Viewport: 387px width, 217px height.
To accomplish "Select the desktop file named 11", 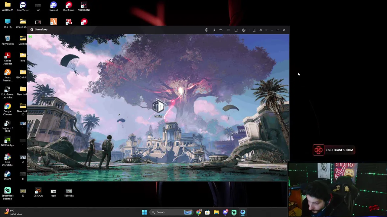I will [23, 175].
